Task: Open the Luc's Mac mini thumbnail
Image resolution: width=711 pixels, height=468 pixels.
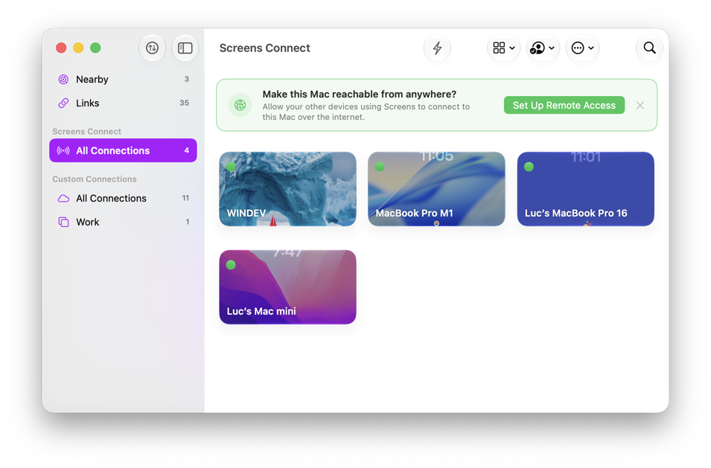Action: [x=287, y=286]
